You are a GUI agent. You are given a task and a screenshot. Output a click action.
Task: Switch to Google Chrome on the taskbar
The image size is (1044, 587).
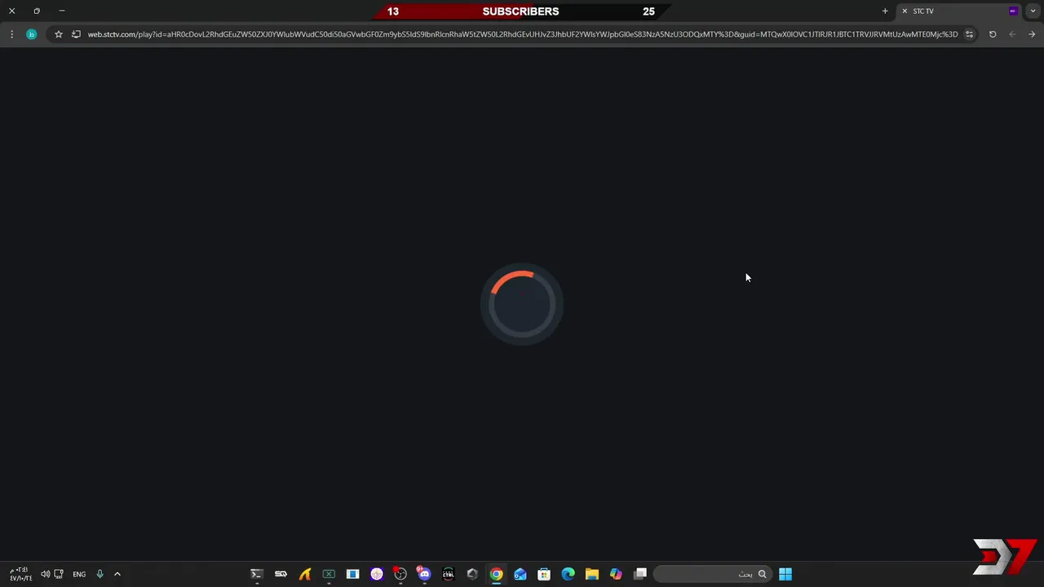(x=496, y=574)
